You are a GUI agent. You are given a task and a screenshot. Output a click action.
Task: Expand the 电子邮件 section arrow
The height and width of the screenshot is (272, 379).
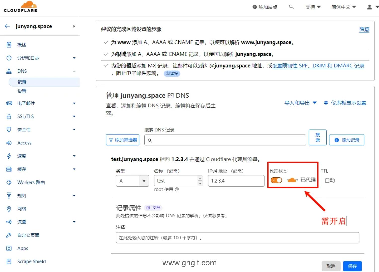pos(74,103)
